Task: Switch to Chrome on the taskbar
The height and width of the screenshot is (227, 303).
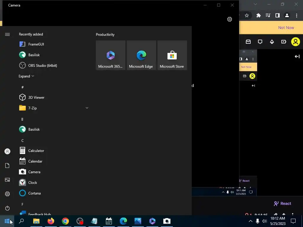Action: pyautogui.click(x=65, y=221)
